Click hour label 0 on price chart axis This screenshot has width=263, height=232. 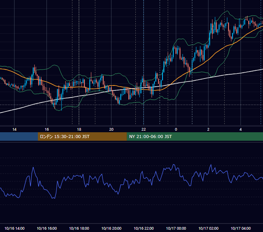click(176, 130)
